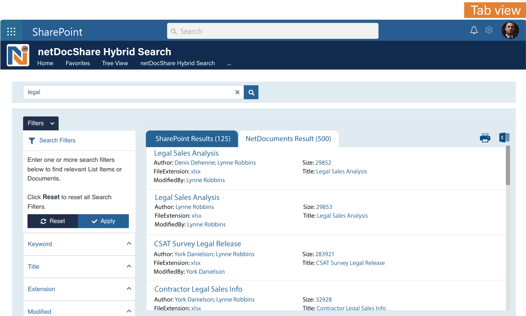Click Title value CSAT Survey Legal Release
Screen dimensions: 526x316
click(350, 263)
